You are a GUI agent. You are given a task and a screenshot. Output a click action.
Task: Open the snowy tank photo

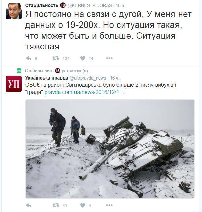click(x=110, y=149)
